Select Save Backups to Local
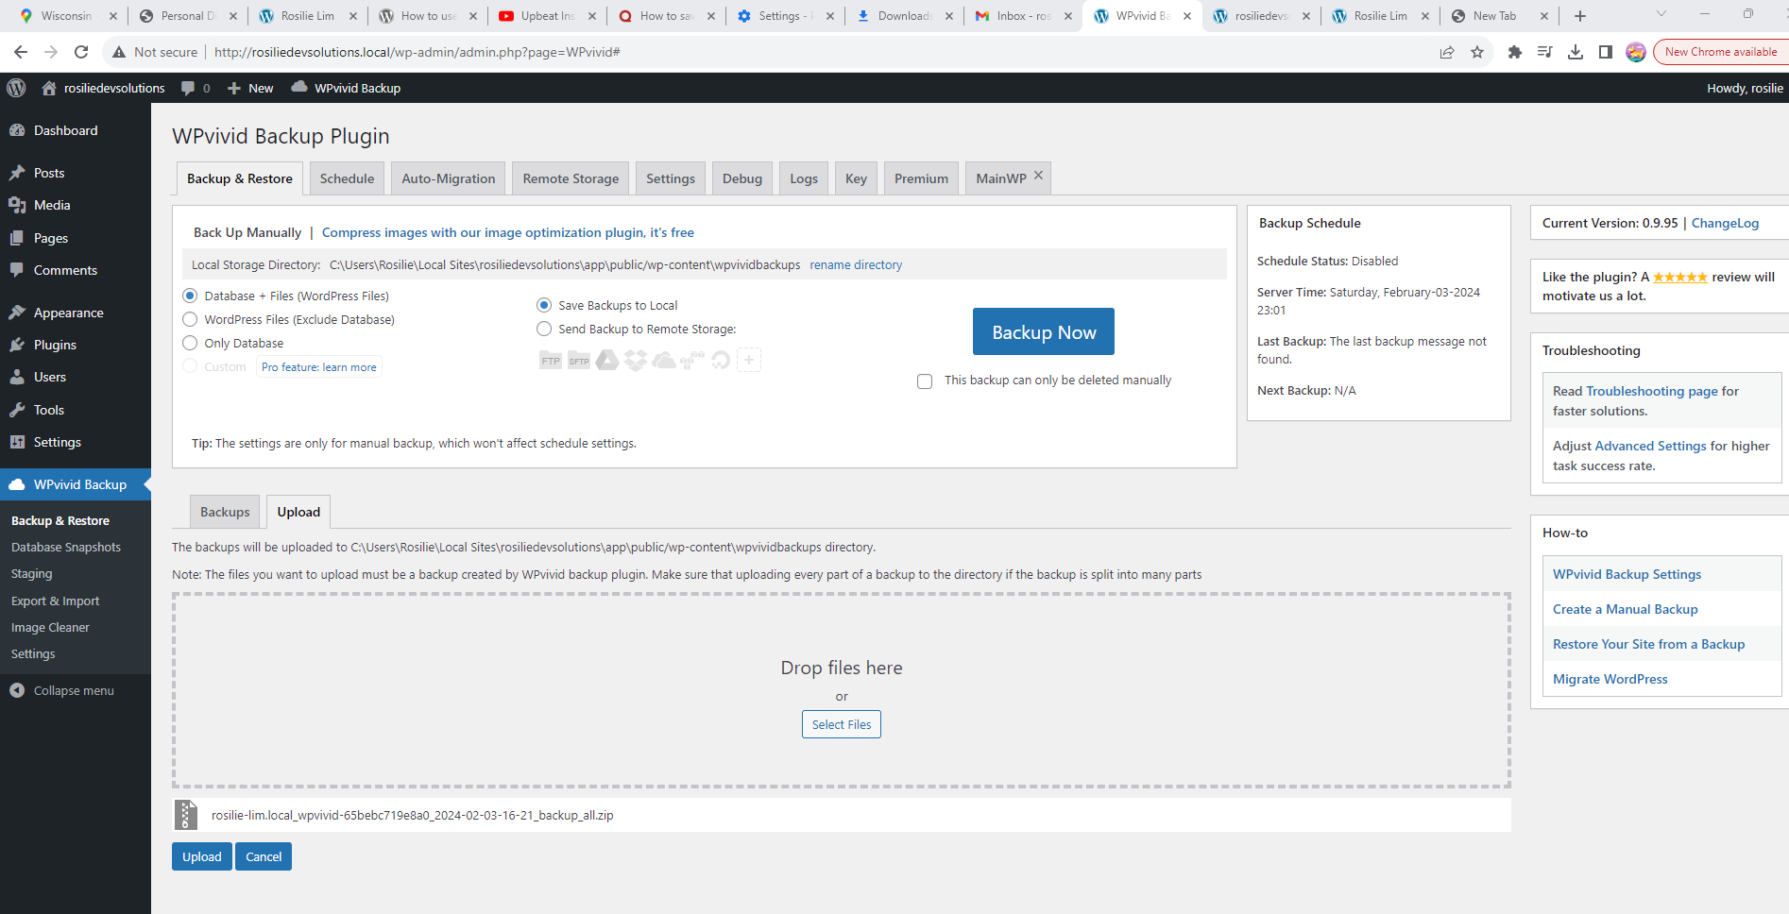Screen dimensions: 1789x914 (x=544, y=305)
